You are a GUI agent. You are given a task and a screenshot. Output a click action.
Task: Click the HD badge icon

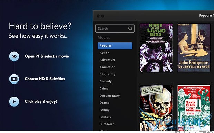[x=14, y=79]
